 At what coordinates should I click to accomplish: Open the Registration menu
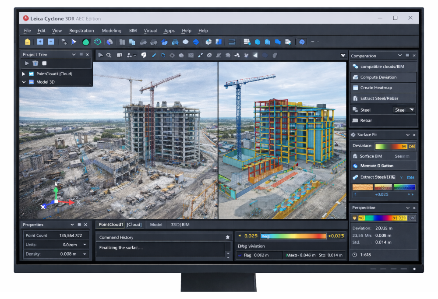click(x=81, y=31)
